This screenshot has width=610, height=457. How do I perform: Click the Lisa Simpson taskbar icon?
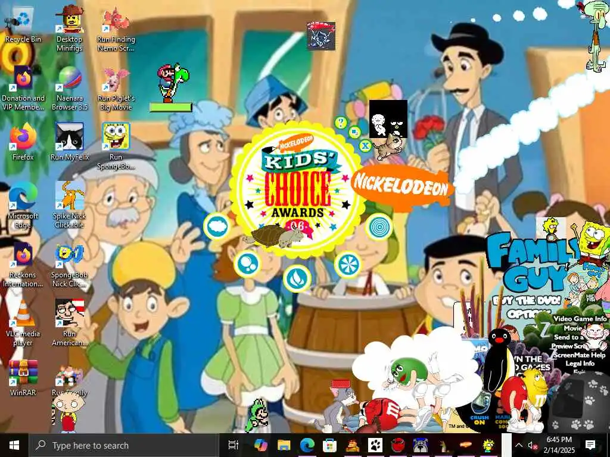click(x=488, y=445)
